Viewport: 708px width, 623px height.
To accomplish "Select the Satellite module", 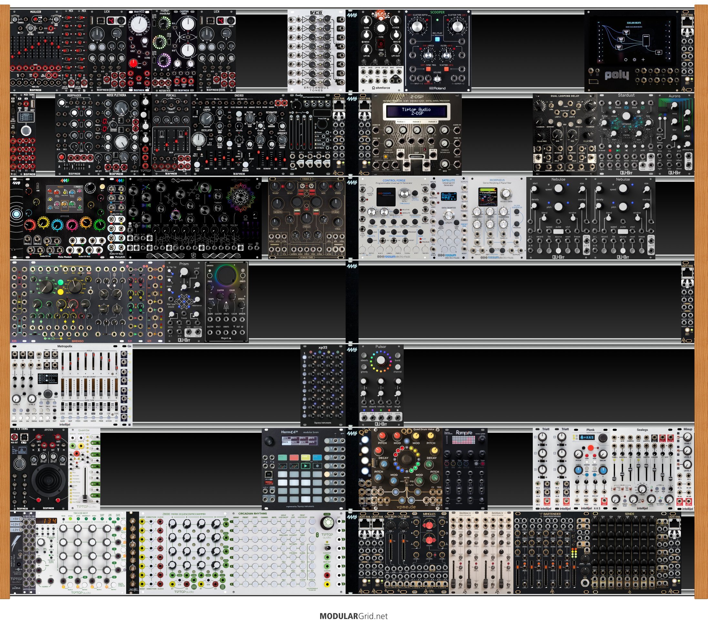I will coord(449,218).
